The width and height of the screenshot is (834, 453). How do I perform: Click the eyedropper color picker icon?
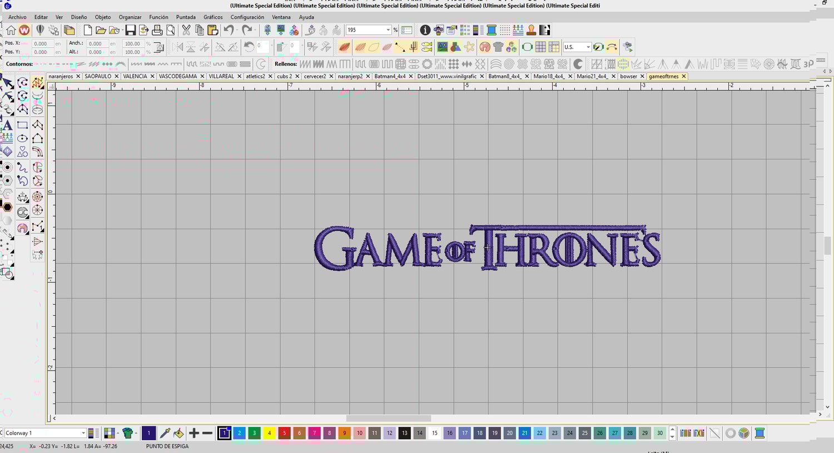pos(165,433)
